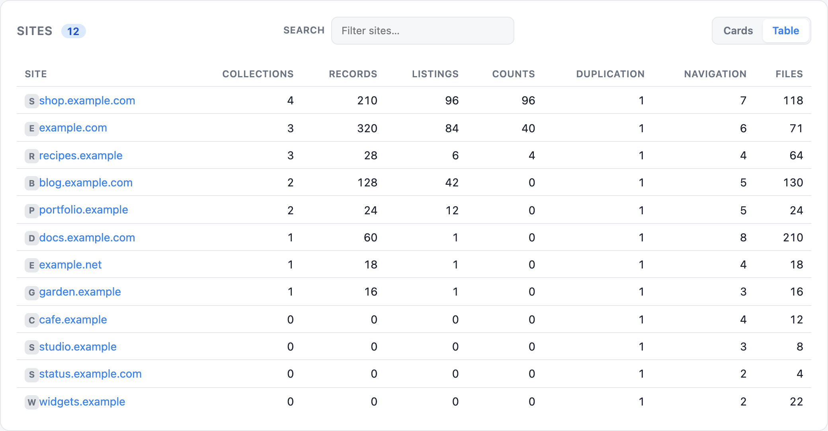This screenshot has height=431, width=828.
Task: Open the garden.example link
Action: 80,292
